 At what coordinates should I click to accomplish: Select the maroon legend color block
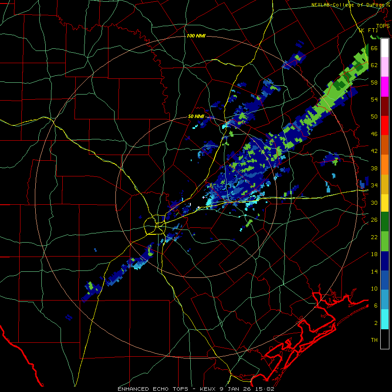(385, 106)
